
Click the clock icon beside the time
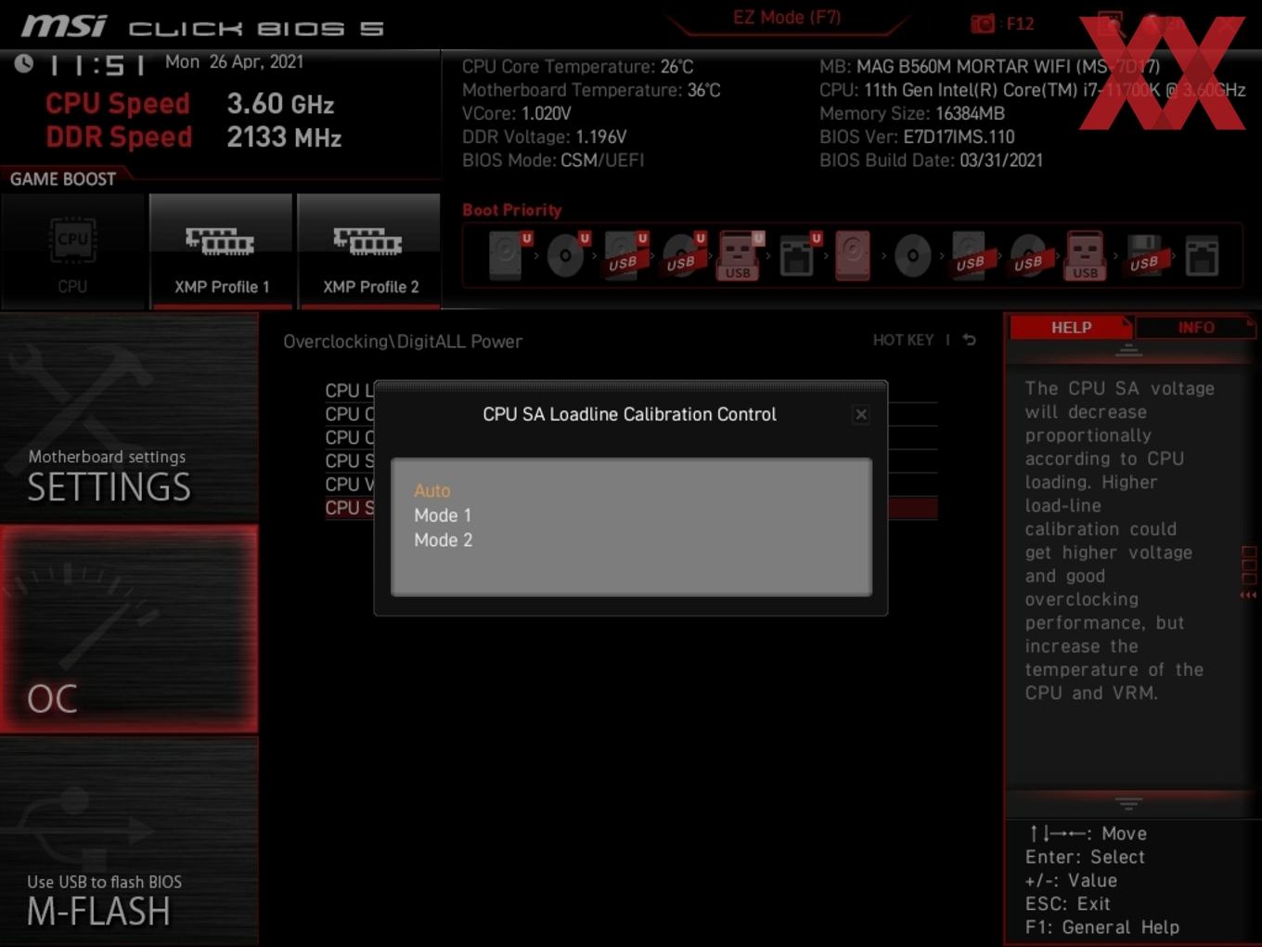(x=24, y=63)
